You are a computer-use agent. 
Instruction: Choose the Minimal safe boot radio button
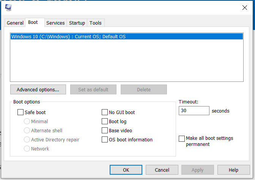(x=27, y=121)
